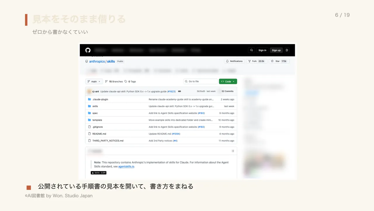Click the Public visibility label
This screenshot has height=211, width=374.
(120, 61)
